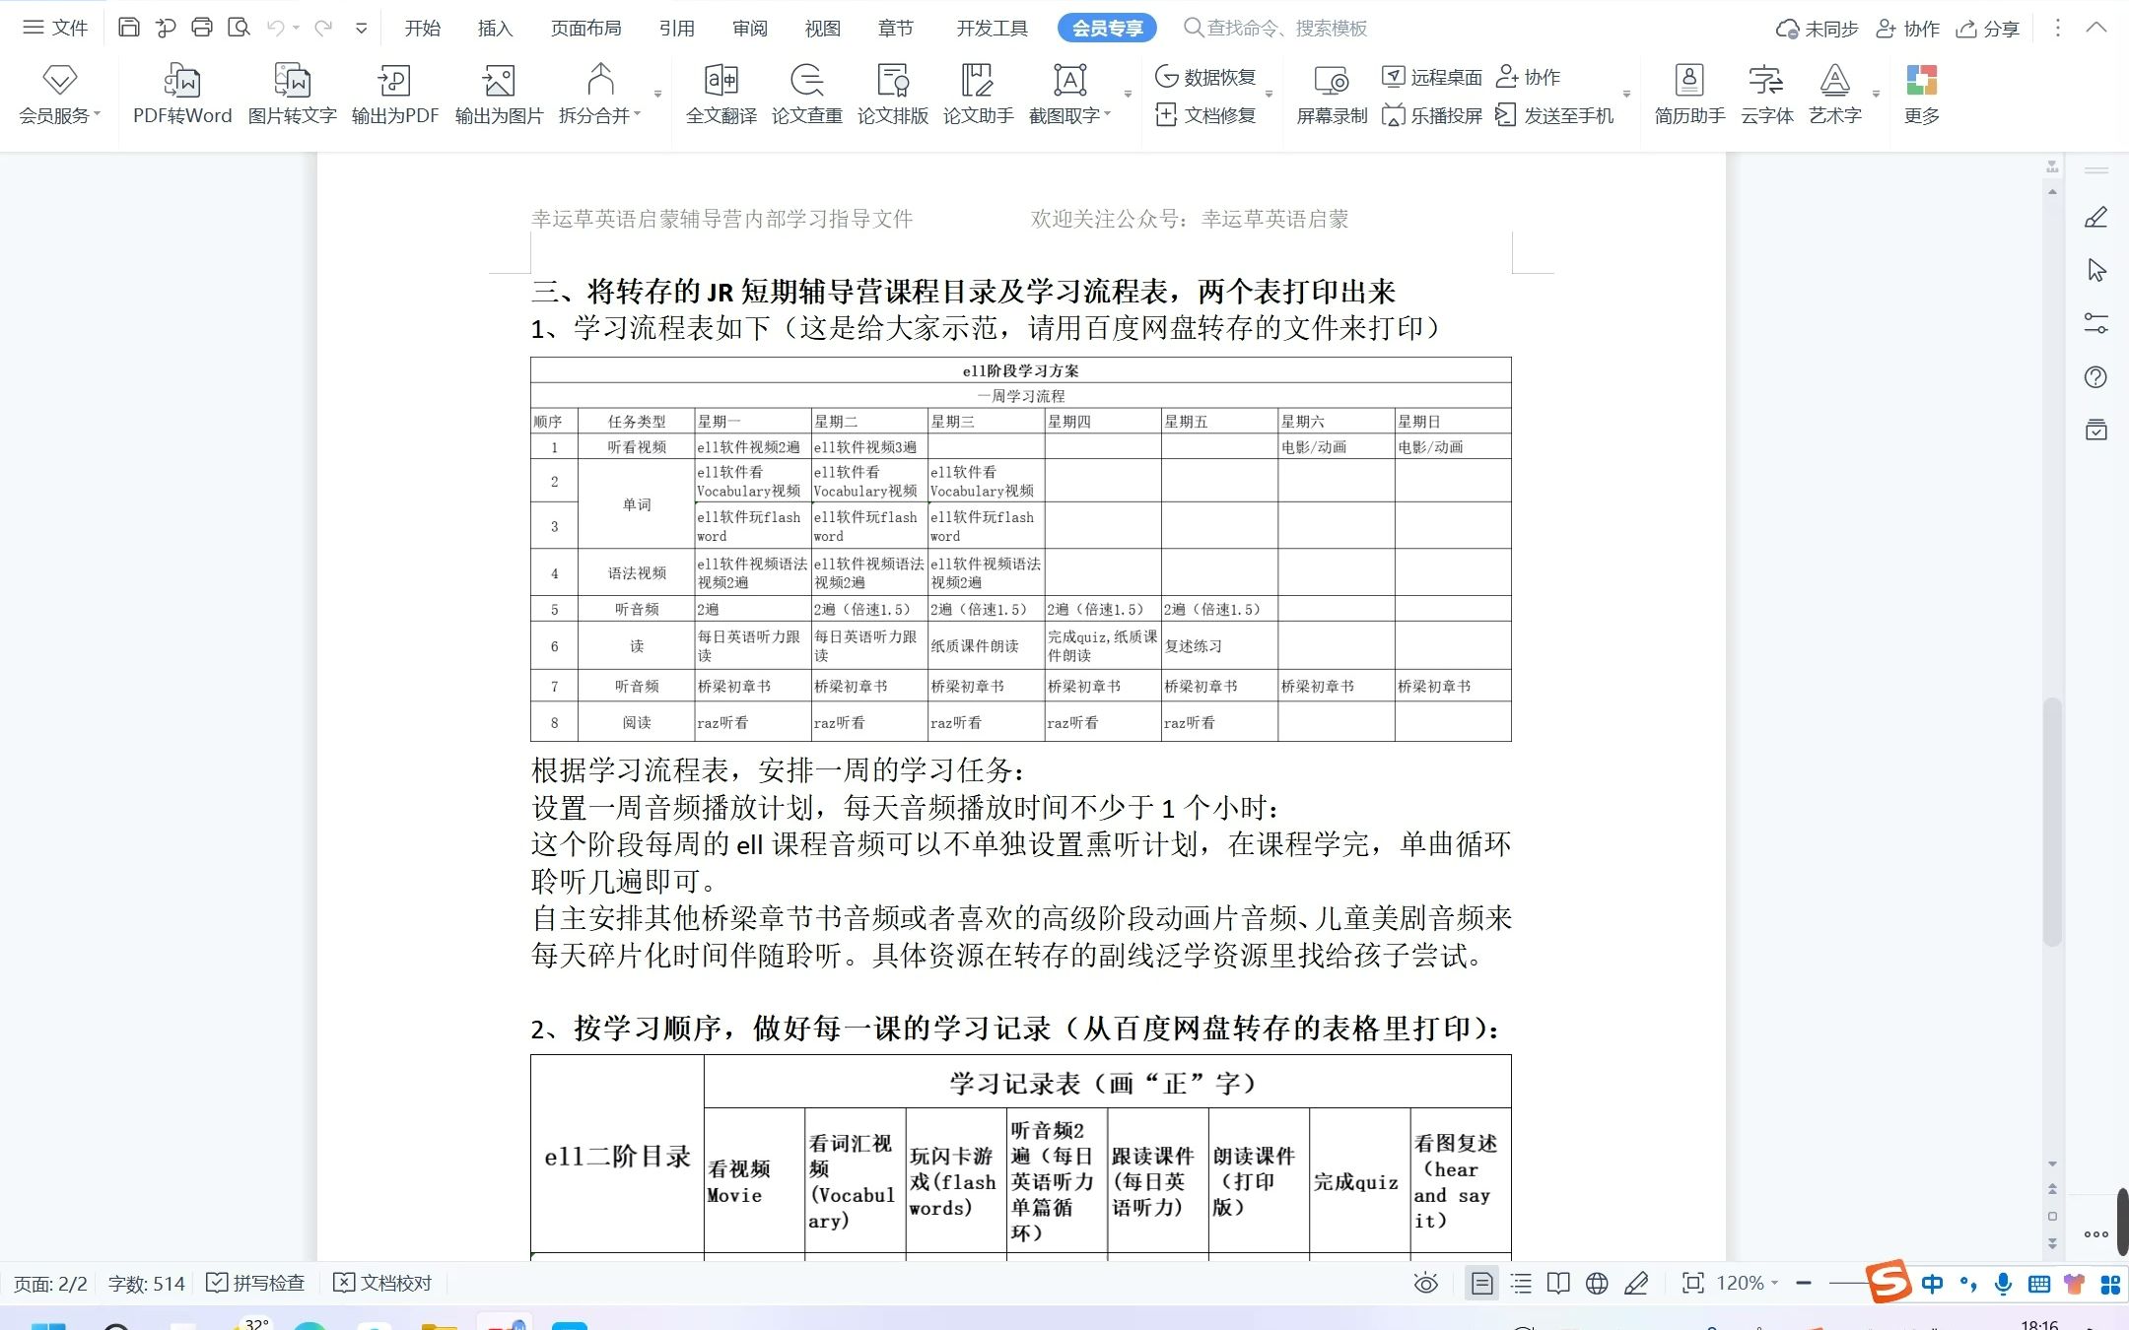2129x1330 pixels.
Task: Toggle full screen fit icon
Action: click(x=1692, y=1283)
